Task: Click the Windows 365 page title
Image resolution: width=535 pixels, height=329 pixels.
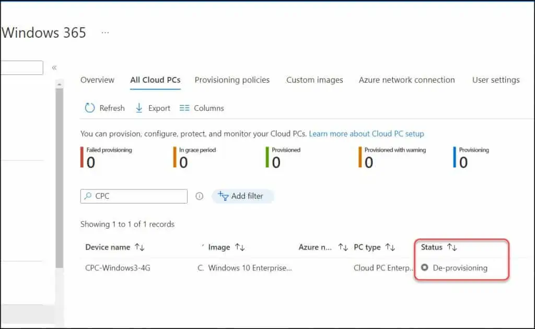Action: point(44,33)
